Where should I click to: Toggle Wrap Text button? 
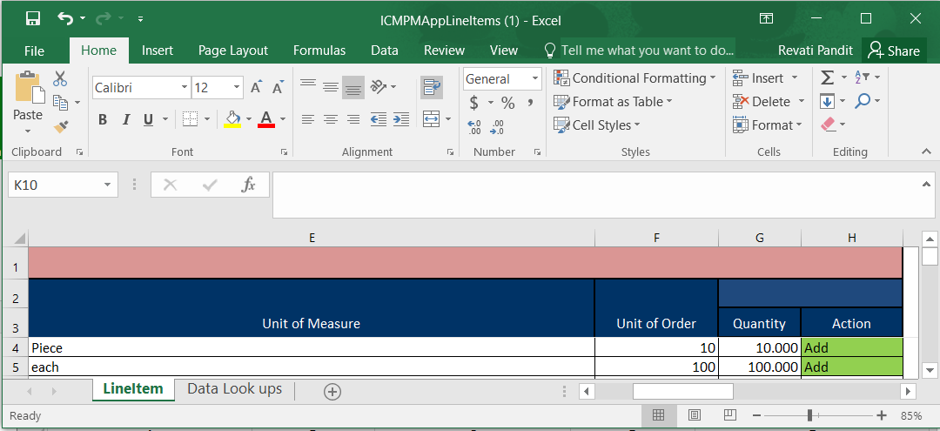coord(431,87)
